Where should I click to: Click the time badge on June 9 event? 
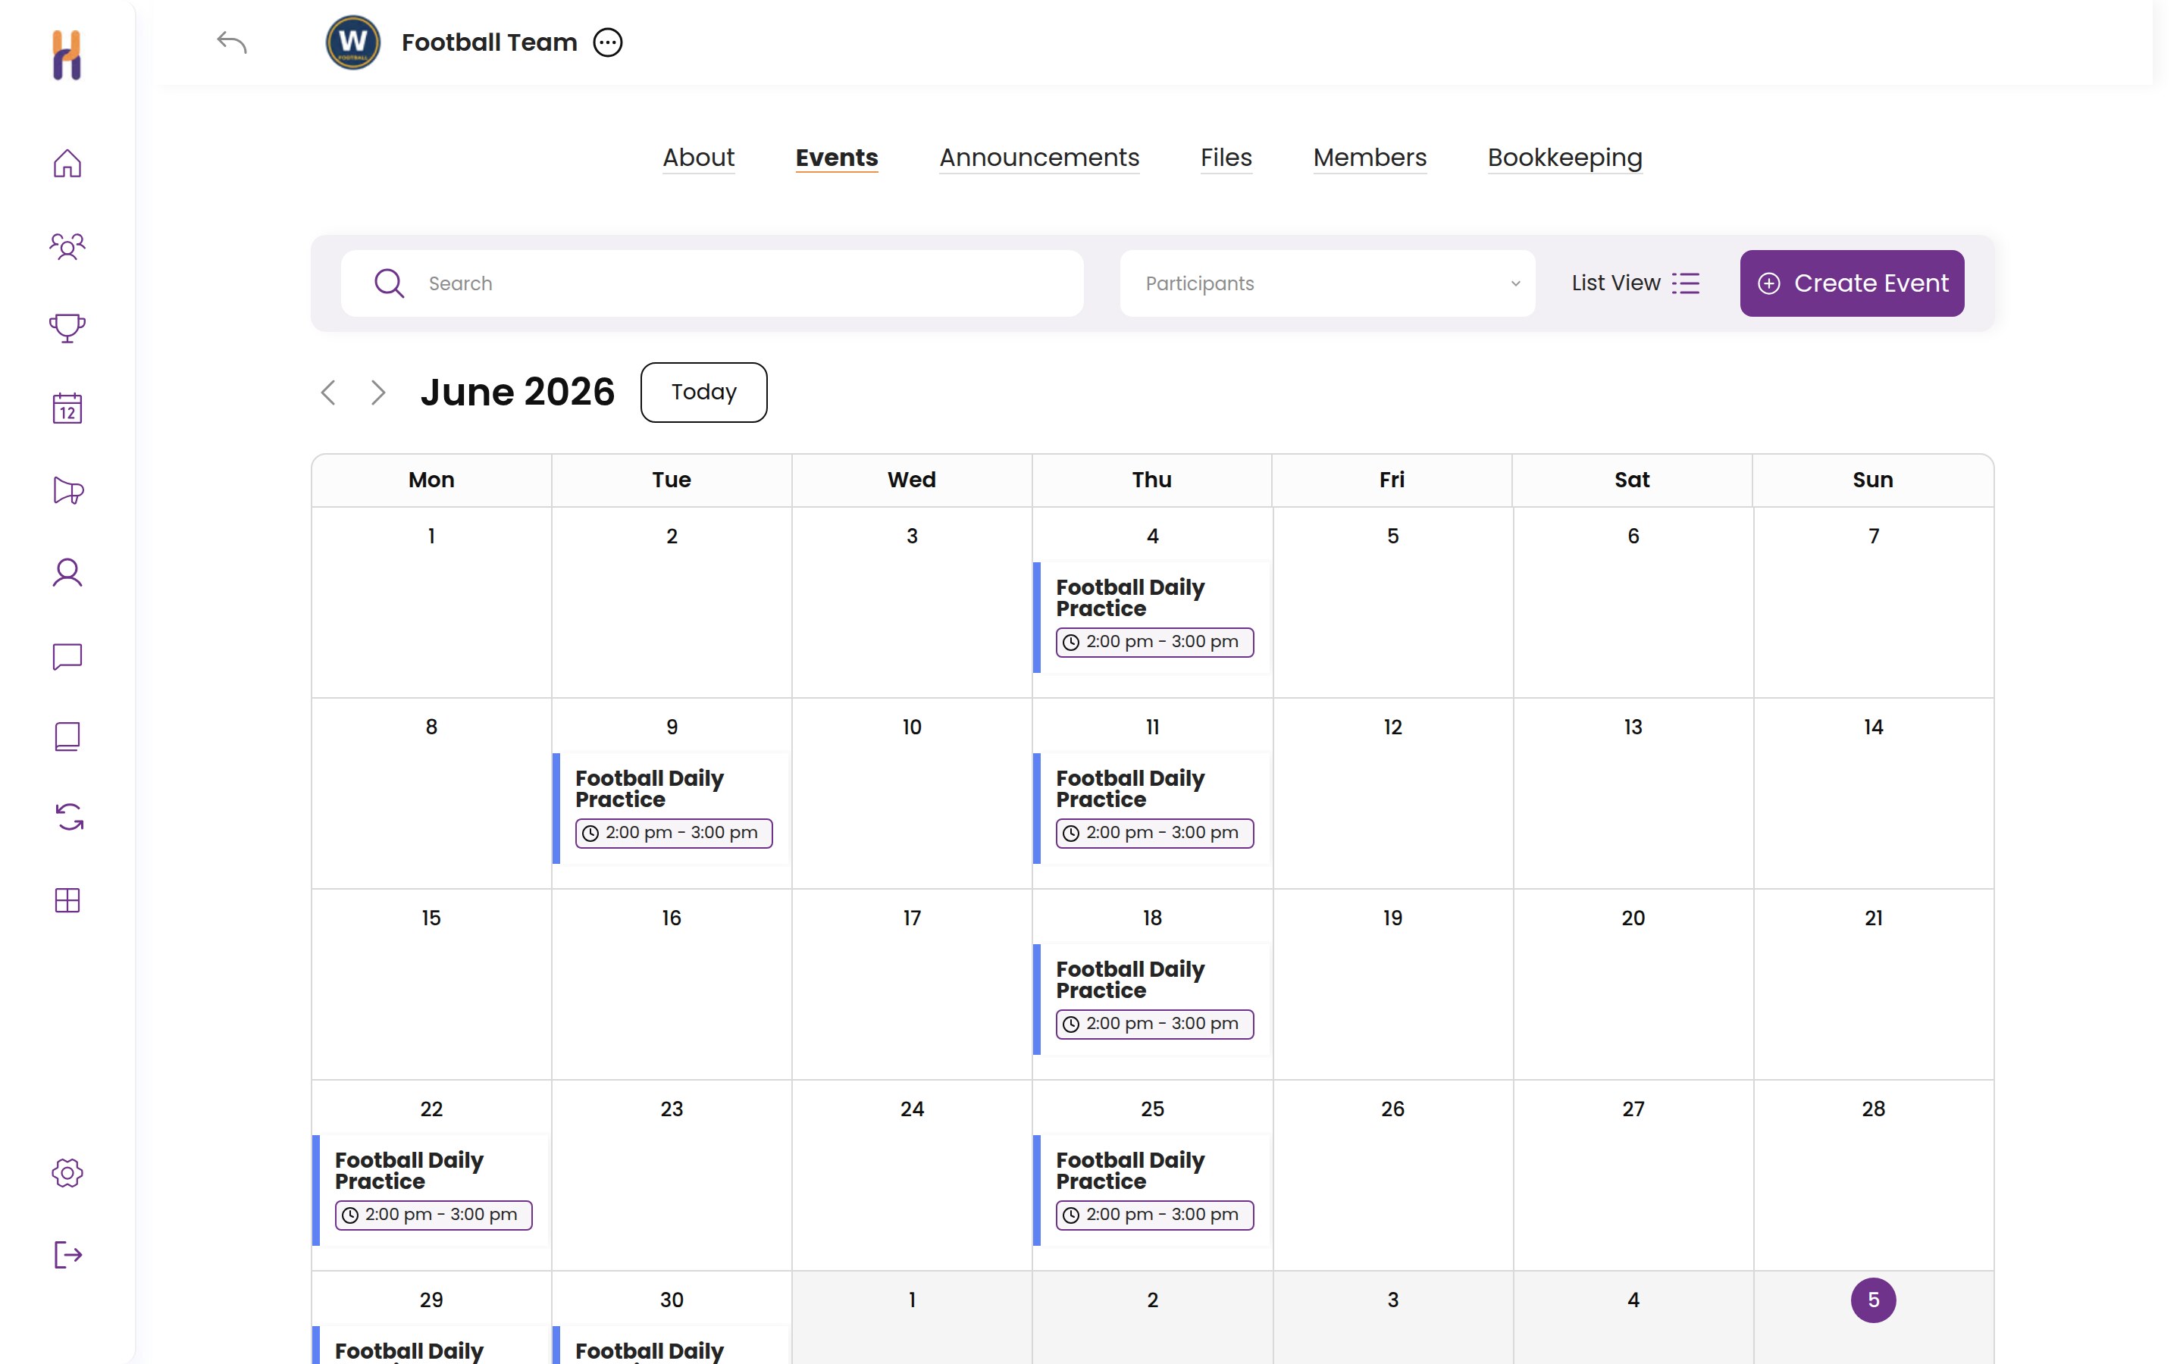point(674,834)
